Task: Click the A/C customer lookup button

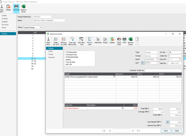Action: pyautogui.click(x=143, y=63)
